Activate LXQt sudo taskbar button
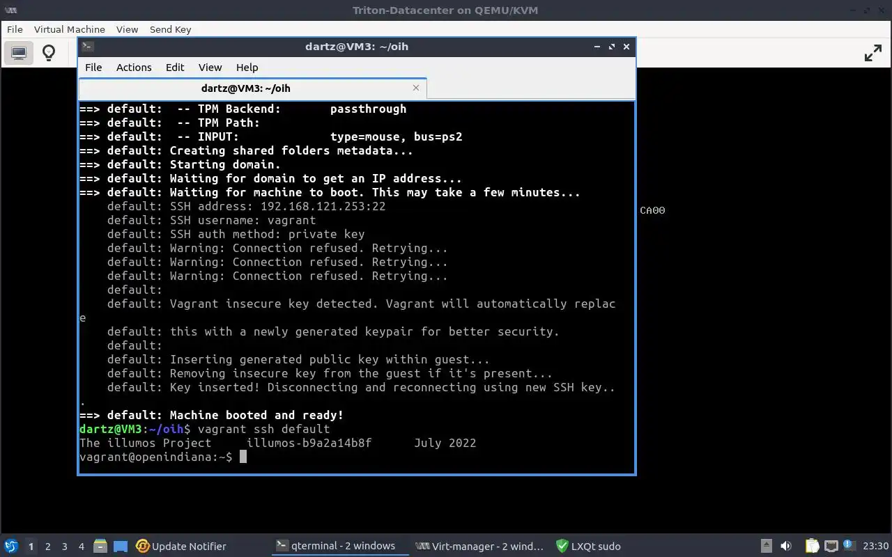This screenshot has height=557, width=892. point(587,546)
